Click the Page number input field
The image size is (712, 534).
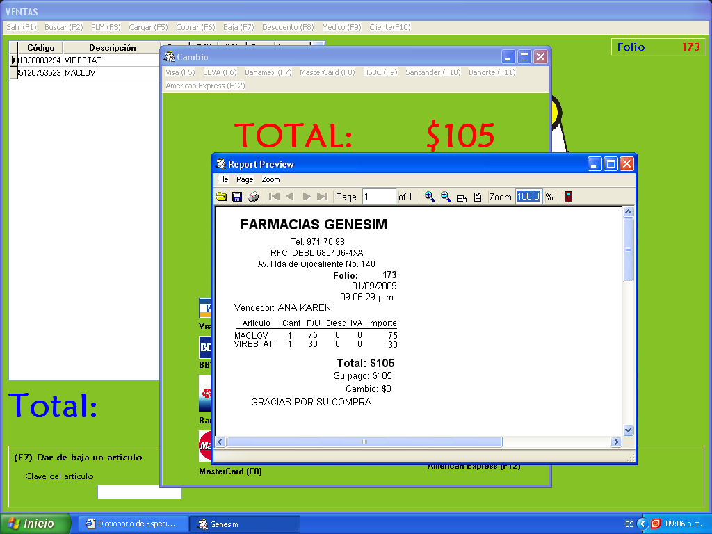378,197
